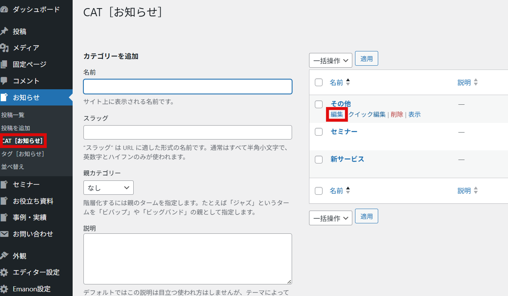Screen dimensions: 508x296
Task: Open タグ［お知らせ］ submenu item
Action: coord(23,154)
